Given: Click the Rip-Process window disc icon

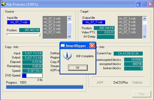Looking at the screenshot, I should click(3, 4).
